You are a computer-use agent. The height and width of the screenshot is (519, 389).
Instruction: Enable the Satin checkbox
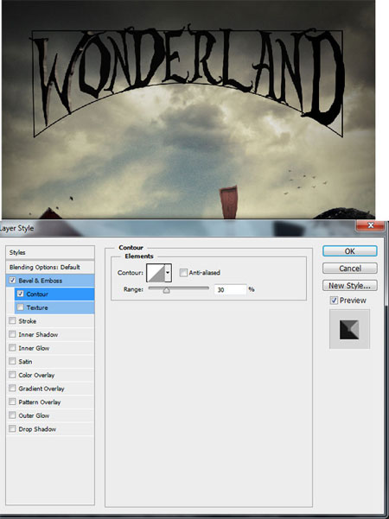tap(12, 361)
